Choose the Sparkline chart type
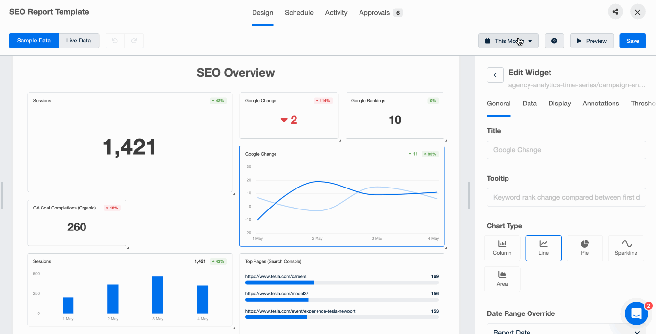656x334 pixels. 626,248
